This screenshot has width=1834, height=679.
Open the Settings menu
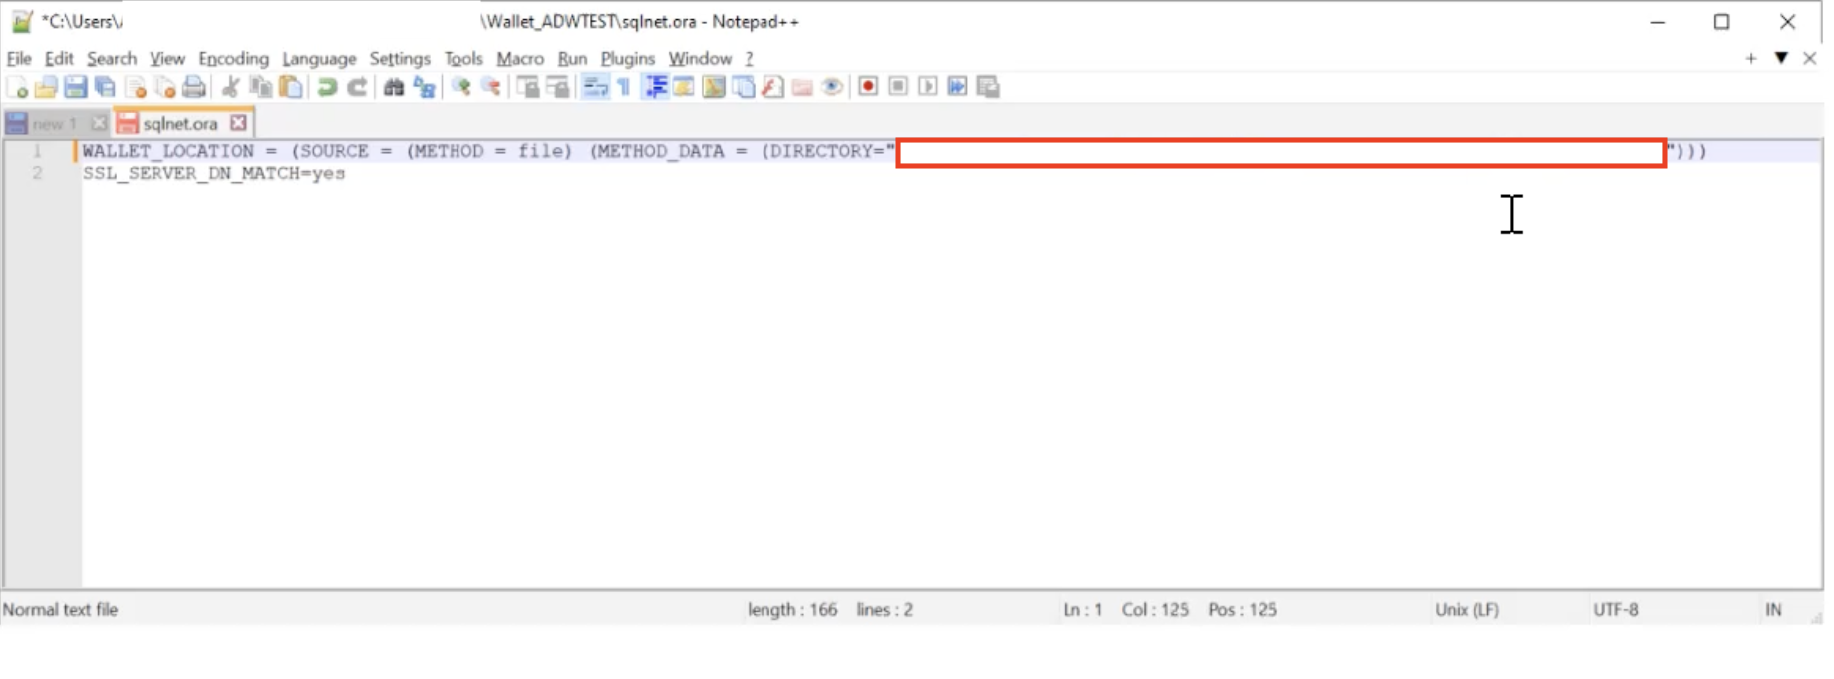400,58
